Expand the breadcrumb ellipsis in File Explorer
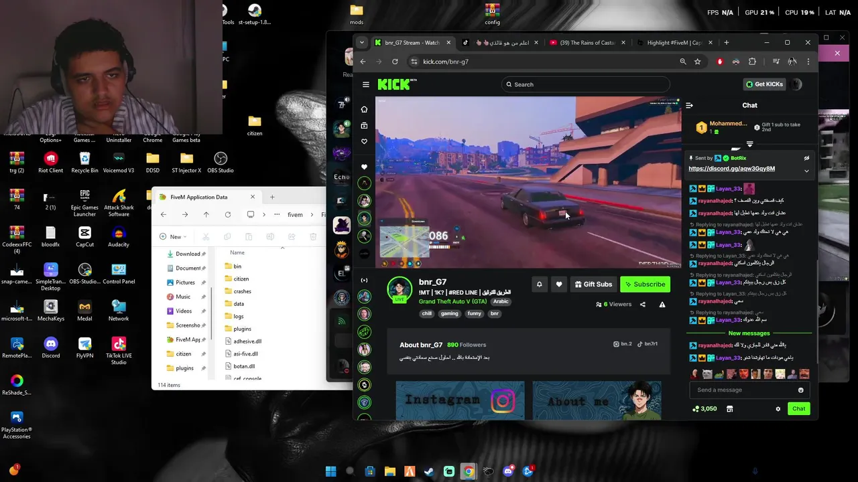 tap(277, 215)
